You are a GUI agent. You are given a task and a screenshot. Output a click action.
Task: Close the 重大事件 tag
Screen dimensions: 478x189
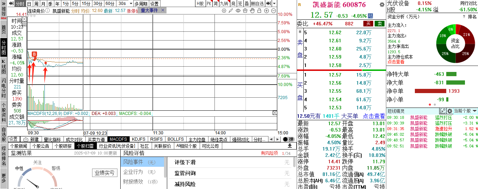click(163, 10)
